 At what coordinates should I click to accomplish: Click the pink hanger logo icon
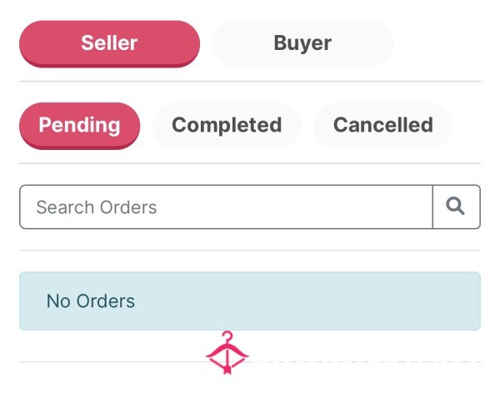(227, 352)
